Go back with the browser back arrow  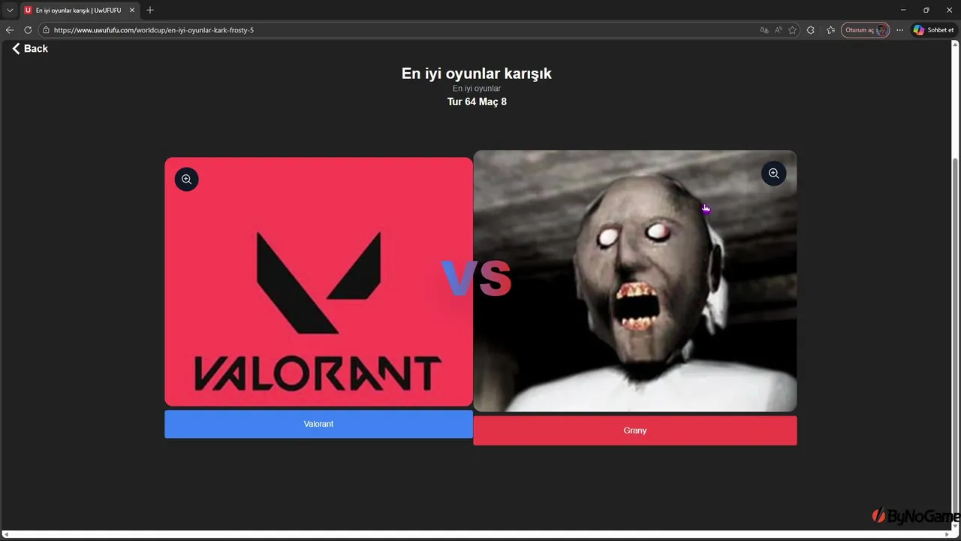[x=10, y=30]
